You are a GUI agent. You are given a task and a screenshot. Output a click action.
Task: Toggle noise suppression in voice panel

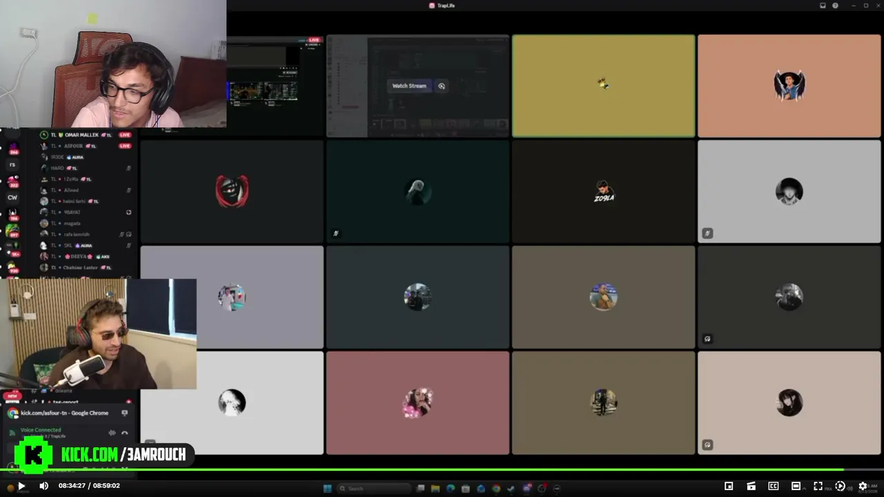click(x=112, y=433)
